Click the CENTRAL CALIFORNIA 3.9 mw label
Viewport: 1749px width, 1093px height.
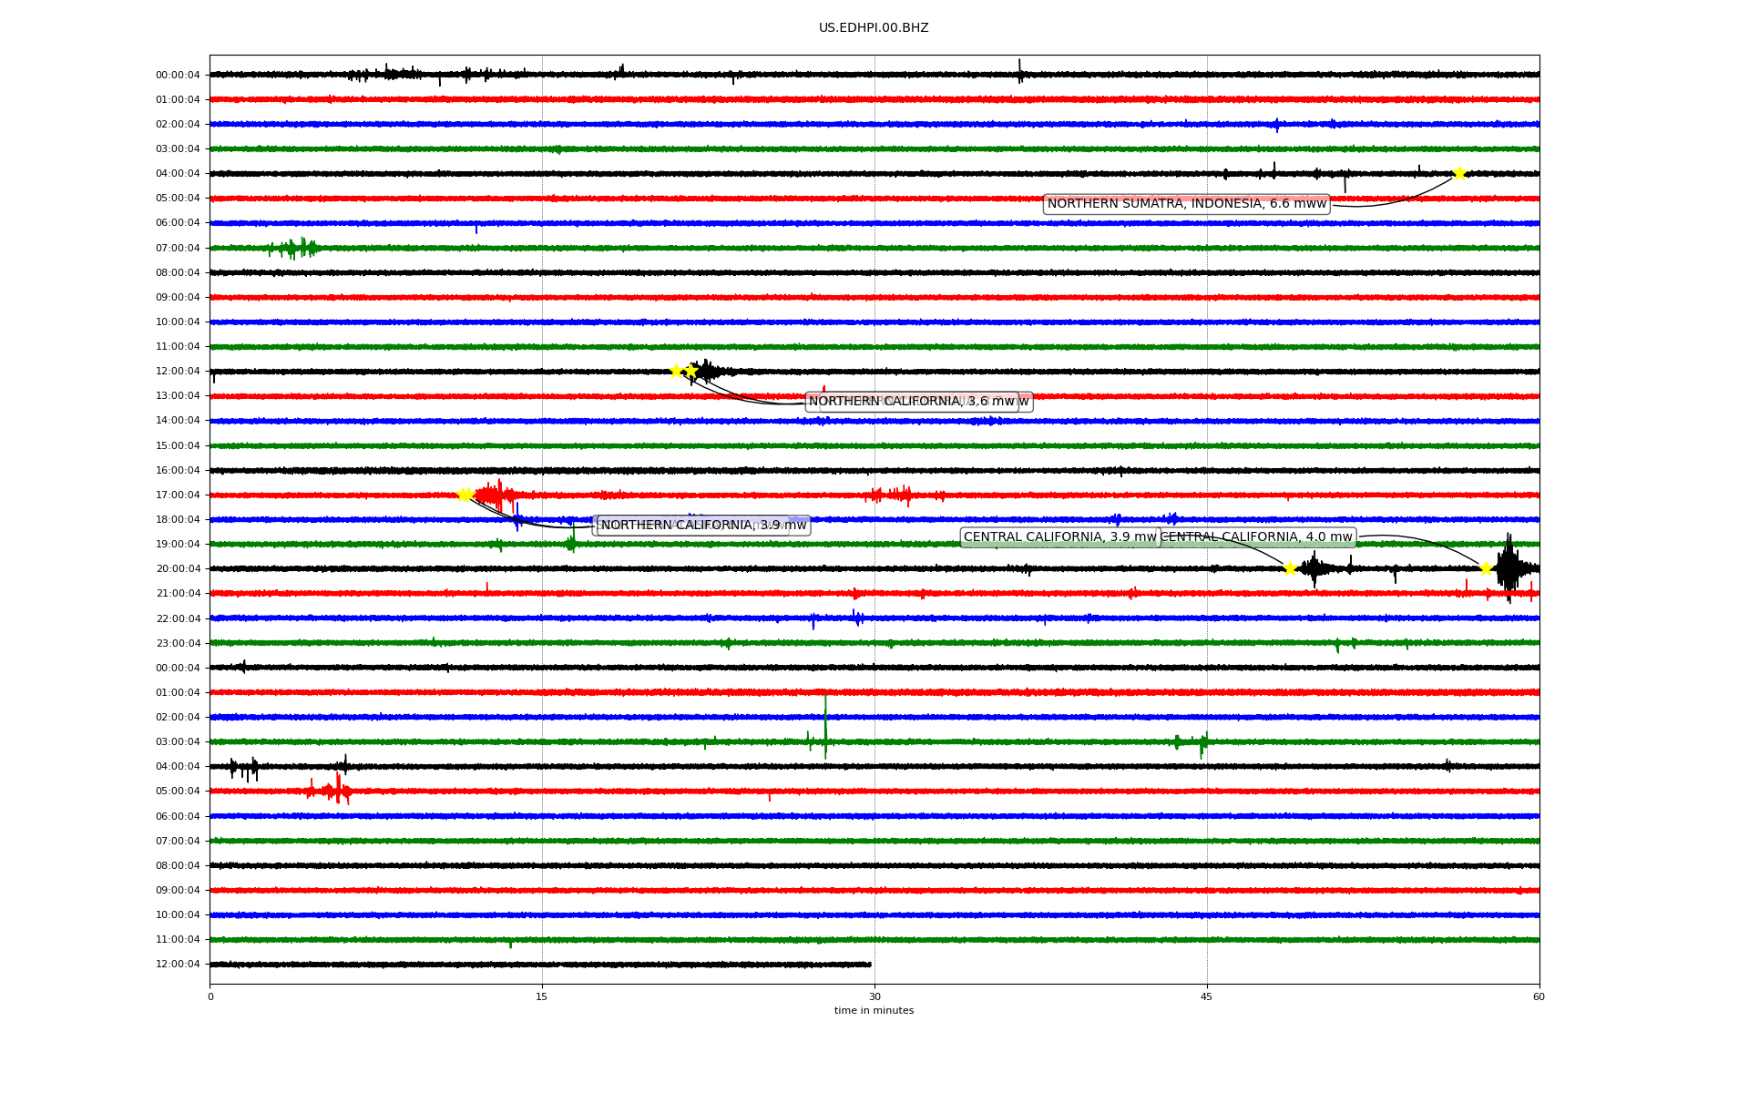(1059, 537)
